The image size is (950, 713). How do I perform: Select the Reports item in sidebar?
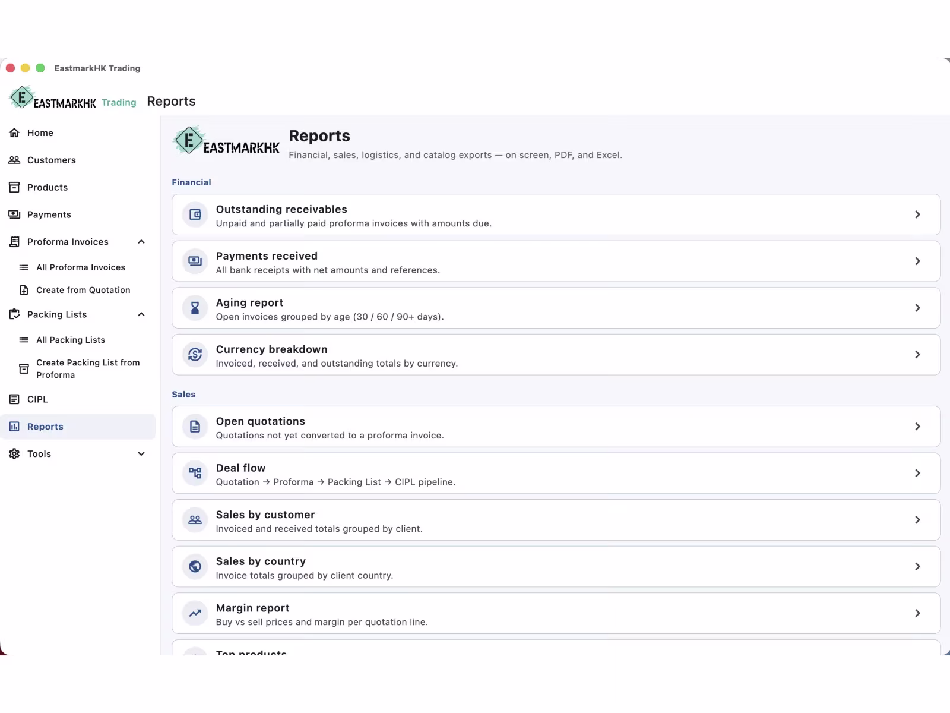pos(78,427)
